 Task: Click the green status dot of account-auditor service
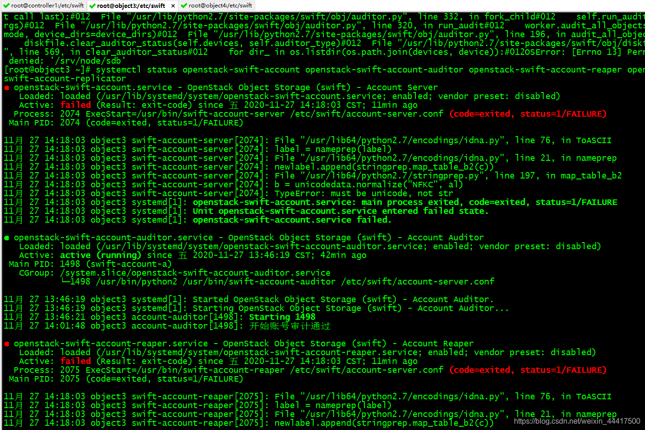[7, 238]
